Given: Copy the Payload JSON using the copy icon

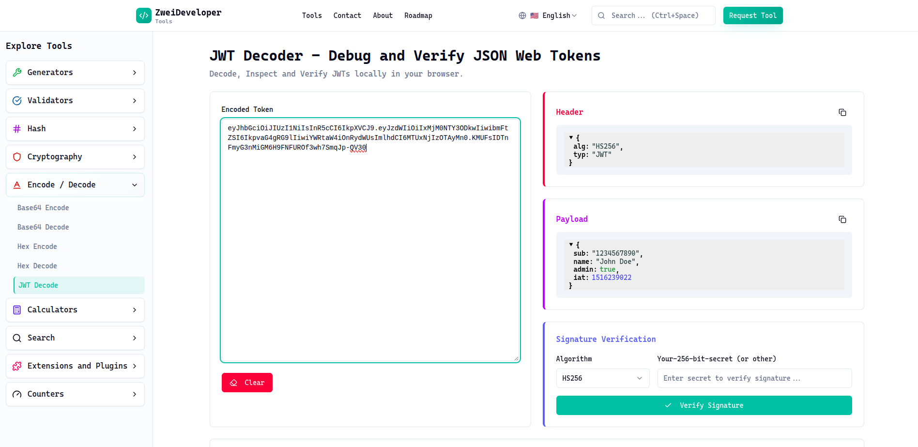Looking at the screenshot, I should pos(842,219).
